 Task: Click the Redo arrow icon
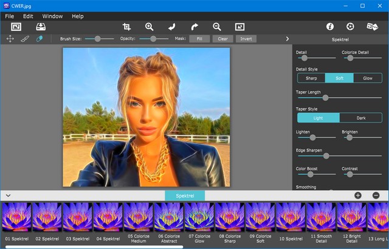(194, 27)
